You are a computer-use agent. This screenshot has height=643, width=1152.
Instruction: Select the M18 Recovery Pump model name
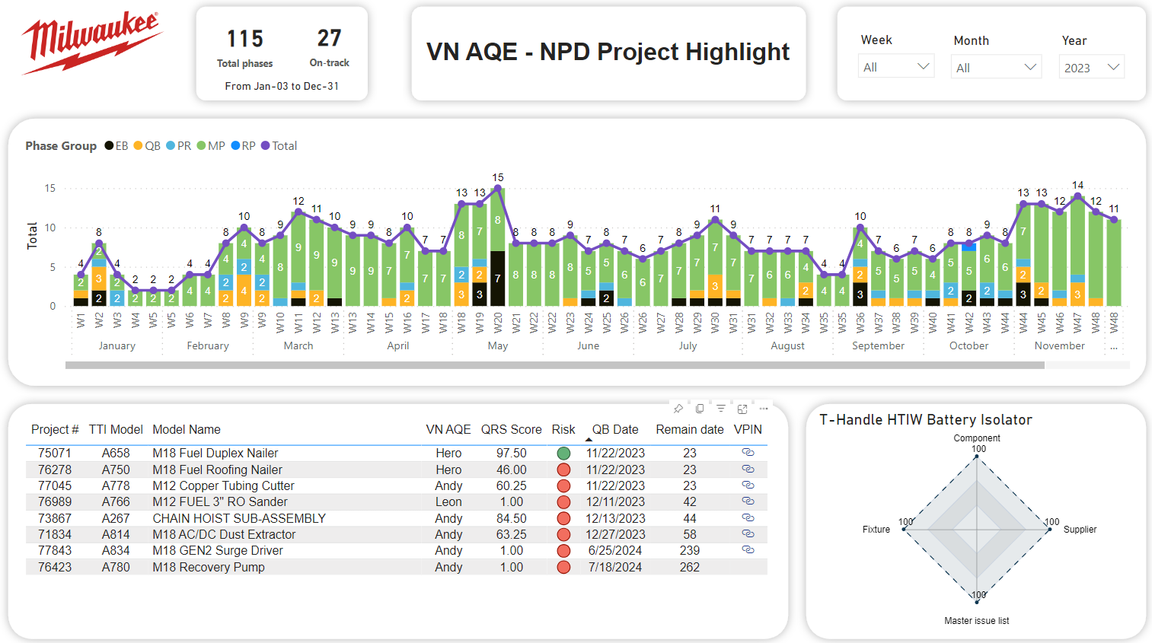coord(209,567)
